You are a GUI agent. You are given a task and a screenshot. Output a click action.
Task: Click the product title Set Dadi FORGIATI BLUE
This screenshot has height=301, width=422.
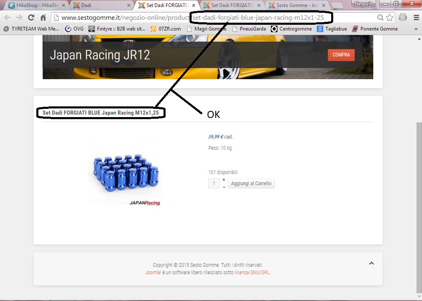[101, 113]
